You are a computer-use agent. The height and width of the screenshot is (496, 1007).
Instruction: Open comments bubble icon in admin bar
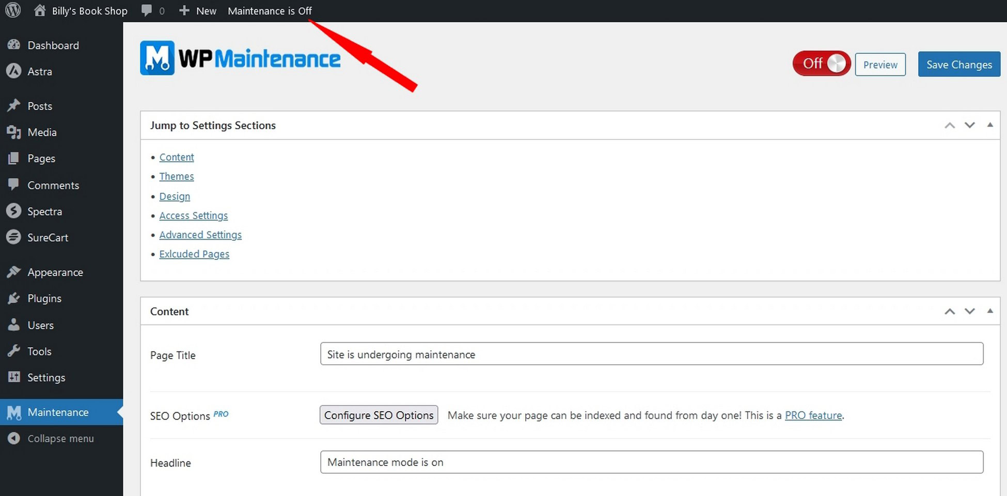(x=147, y=11)
